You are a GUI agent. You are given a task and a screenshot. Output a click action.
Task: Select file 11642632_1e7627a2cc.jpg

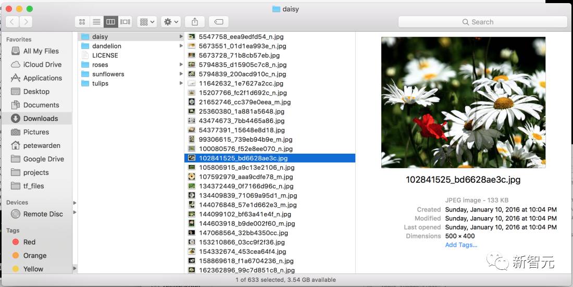click(x=270, y=83)
